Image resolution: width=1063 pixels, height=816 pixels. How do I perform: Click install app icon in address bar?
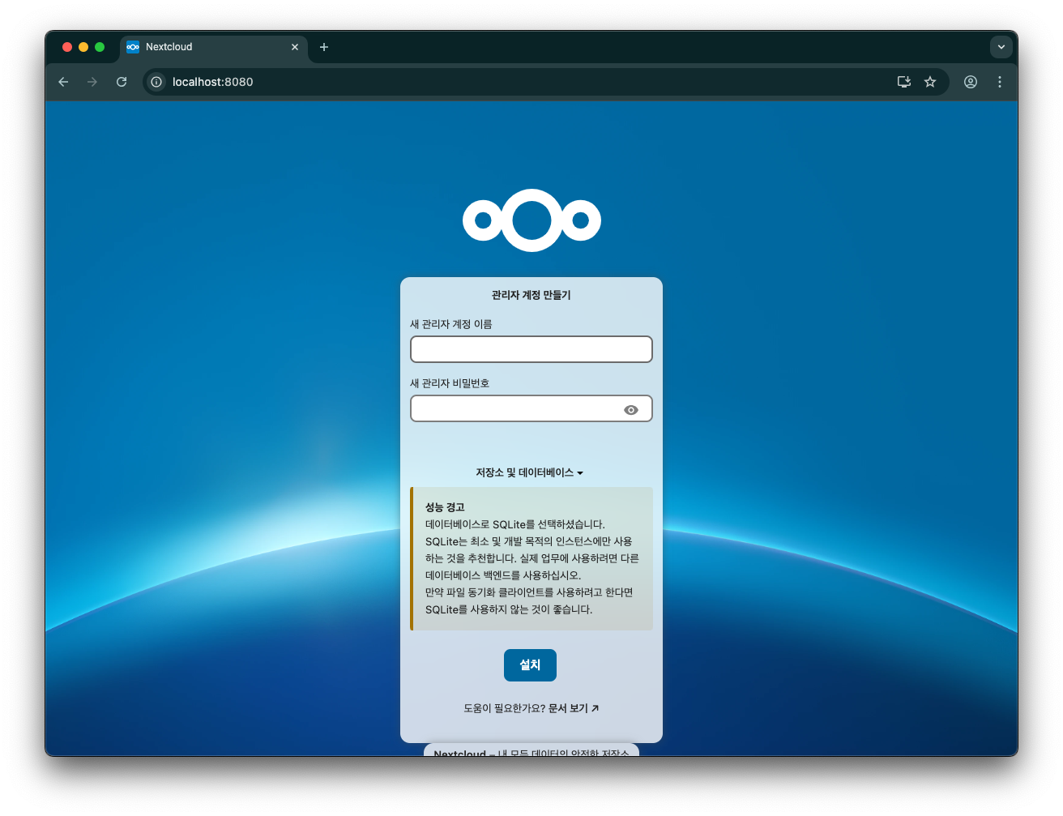click(904, 82)
